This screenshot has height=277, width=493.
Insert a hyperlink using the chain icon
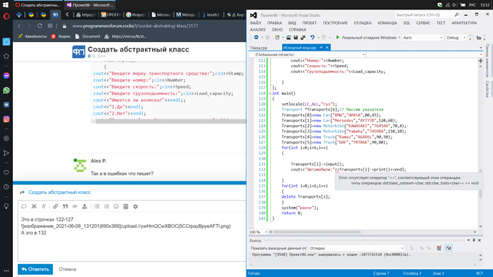click(55, 206)
